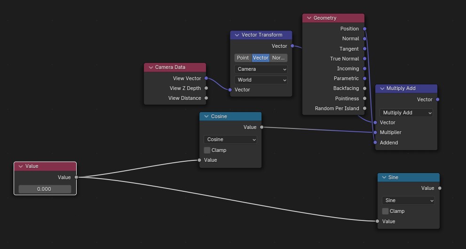Click the Multiply Add Addend input socket
This screenshot has width=466, height=249.
pyautogui.click(x=375, y=143)
